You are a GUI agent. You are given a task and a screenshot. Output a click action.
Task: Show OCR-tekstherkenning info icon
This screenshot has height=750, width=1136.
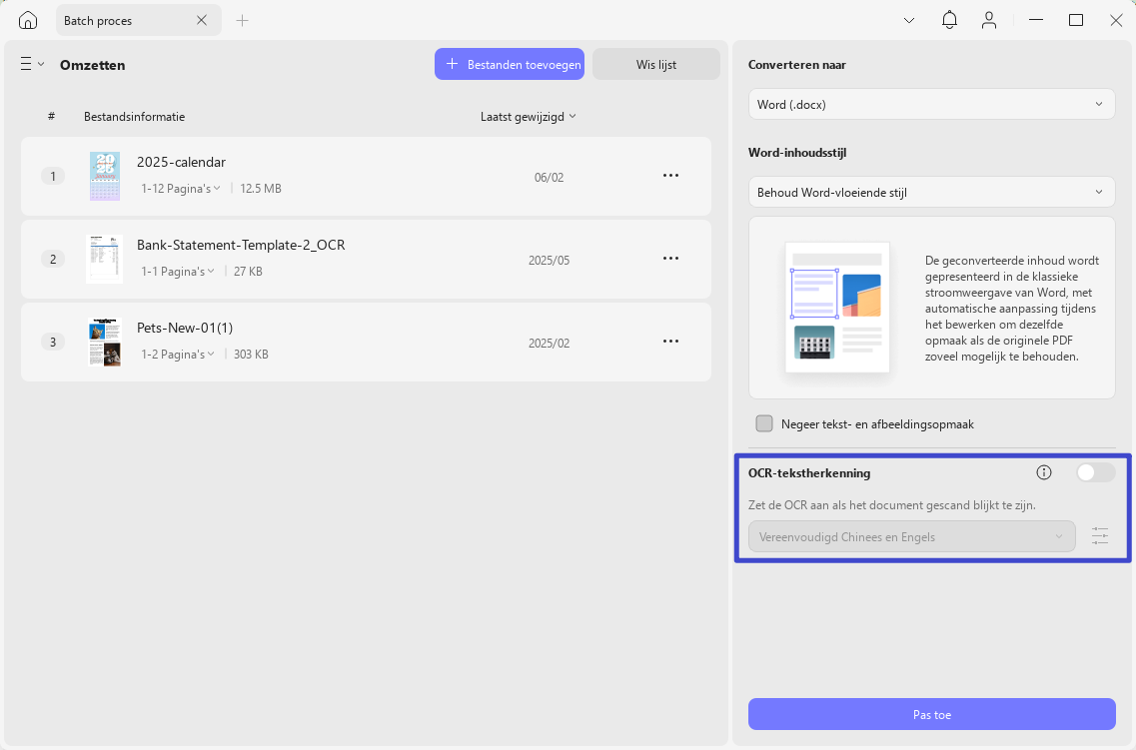tap(1043, 472)
